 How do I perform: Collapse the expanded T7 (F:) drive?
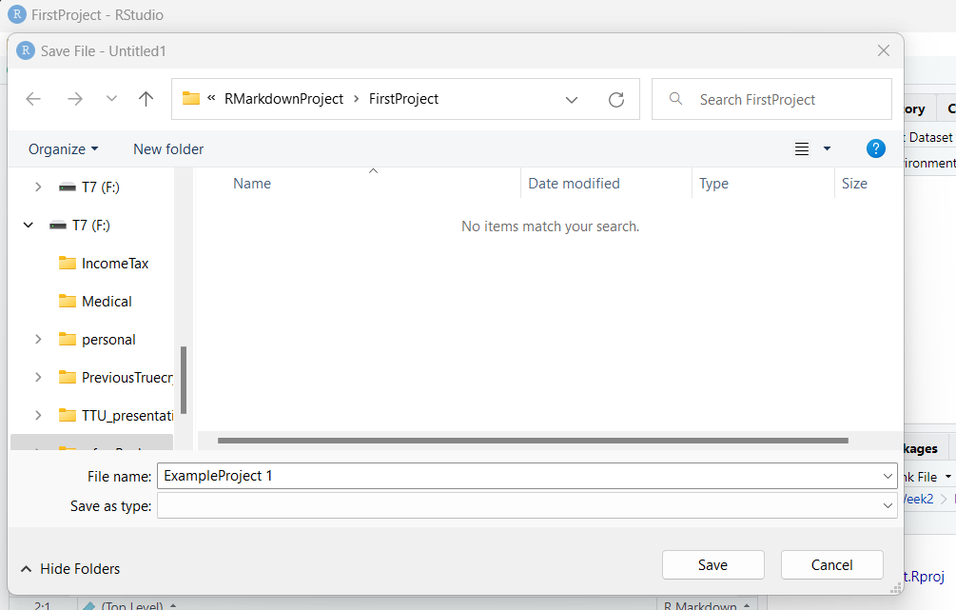tap(29, 226)
